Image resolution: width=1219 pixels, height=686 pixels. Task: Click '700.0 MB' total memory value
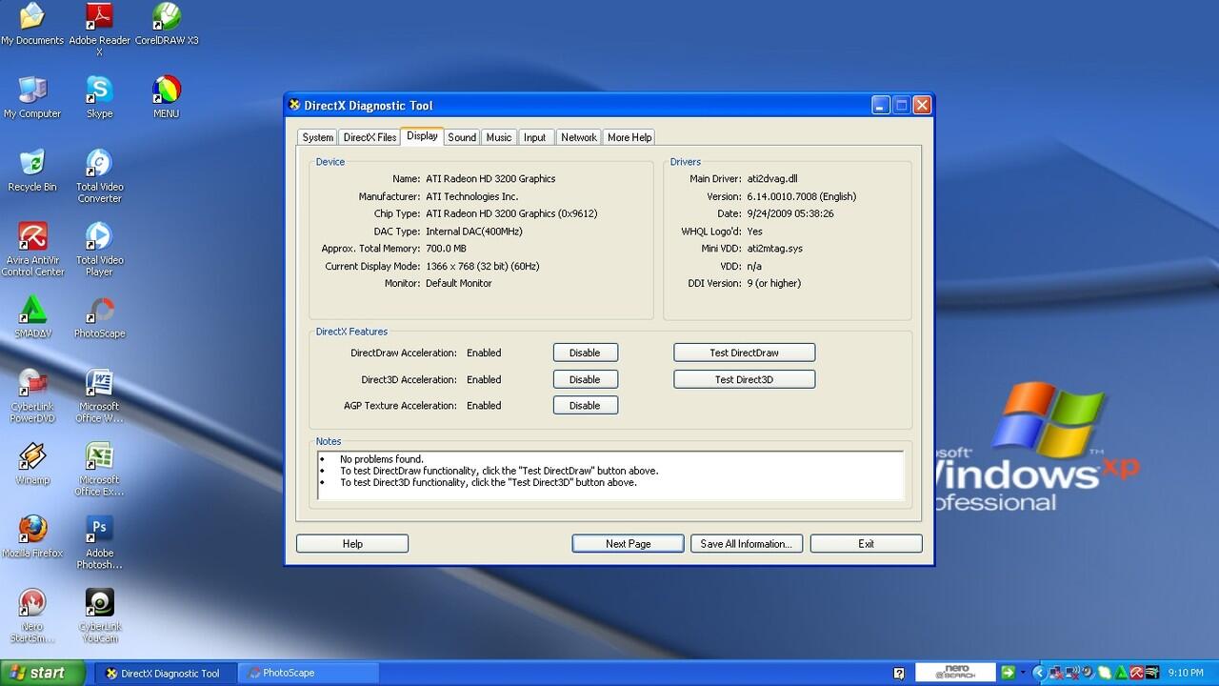click(446, 249)
